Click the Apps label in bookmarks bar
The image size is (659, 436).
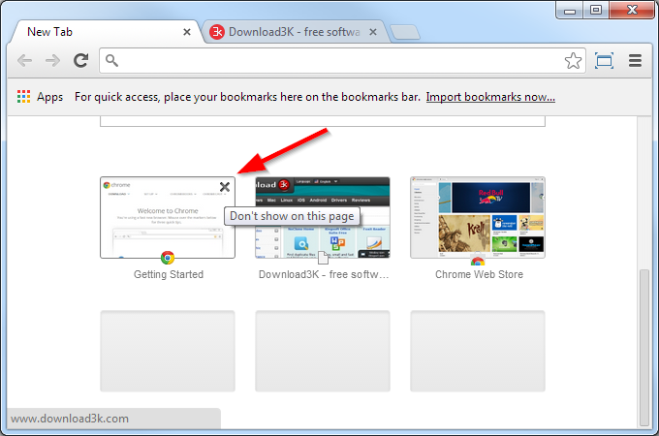click(x=50, y=97)
